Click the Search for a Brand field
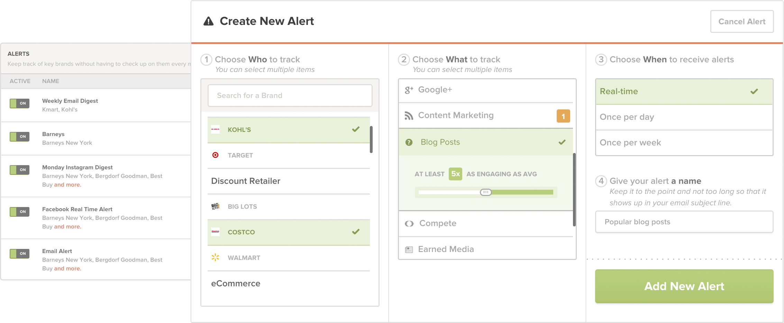 click(290, 96)
